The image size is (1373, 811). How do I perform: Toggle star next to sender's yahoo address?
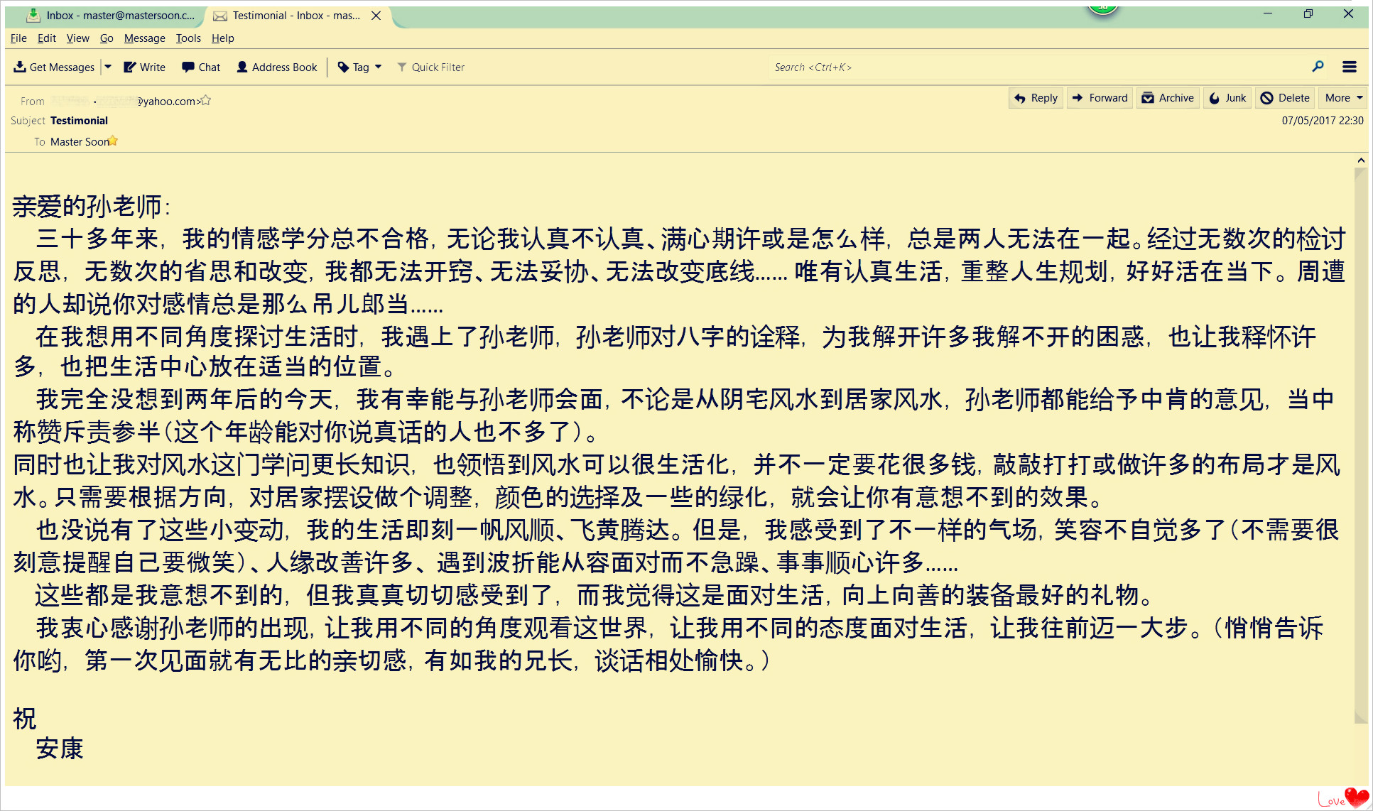click(x=206, y=100)
